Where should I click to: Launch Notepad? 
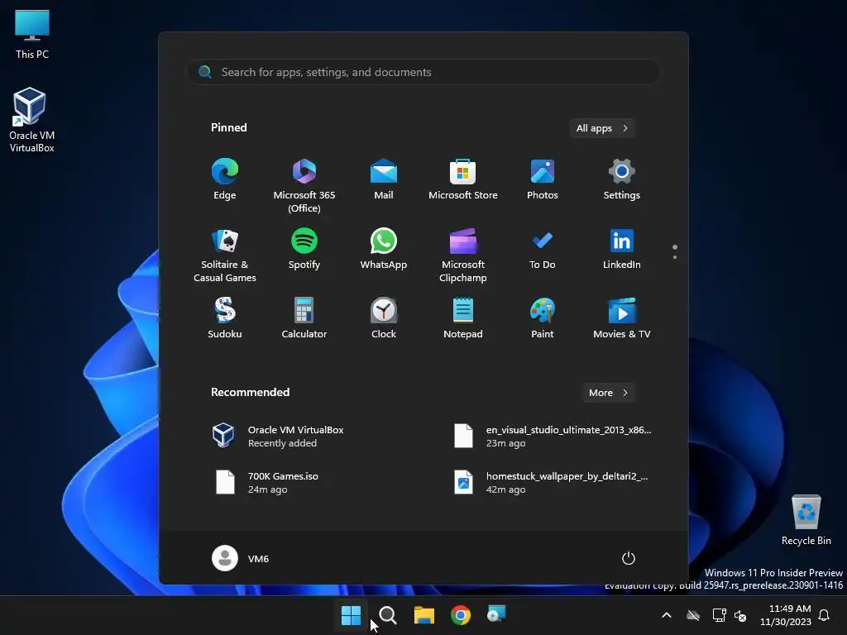(463, 318)
